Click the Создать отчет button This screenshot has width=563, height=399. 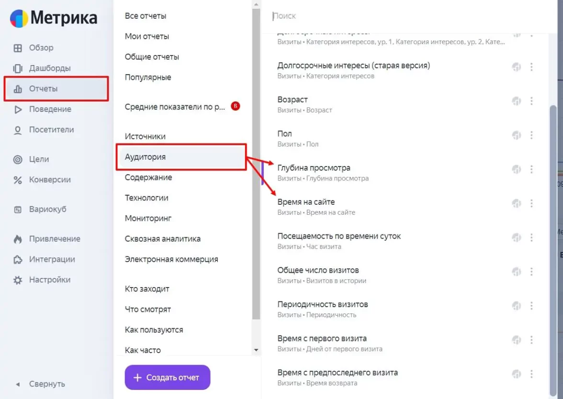pyautogui.click(x=167, y=377)
